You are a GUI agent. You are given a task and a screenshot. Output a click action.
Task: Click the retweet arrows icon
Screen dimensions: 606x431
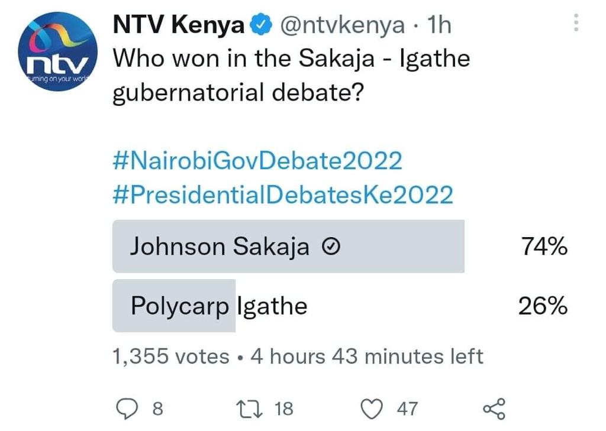click(246, 409)
